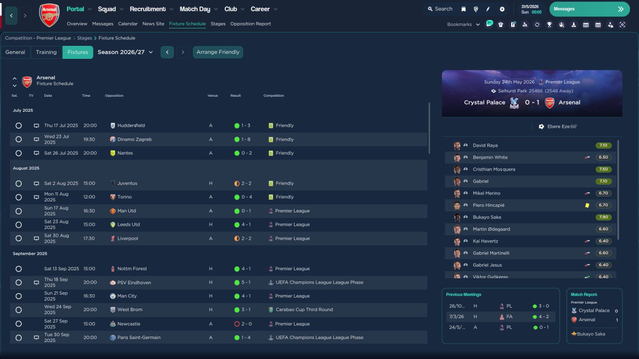Click the circular refresh arrows shortcut icon
Screen dimensions: 639x359
point(537,24)
